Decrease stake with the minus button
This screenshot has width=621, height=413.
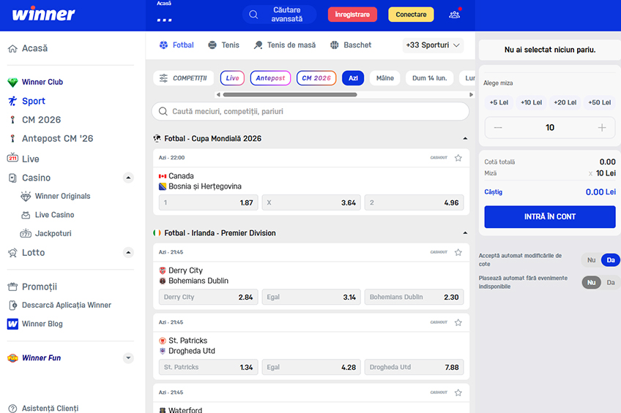(x=498, y=128)
